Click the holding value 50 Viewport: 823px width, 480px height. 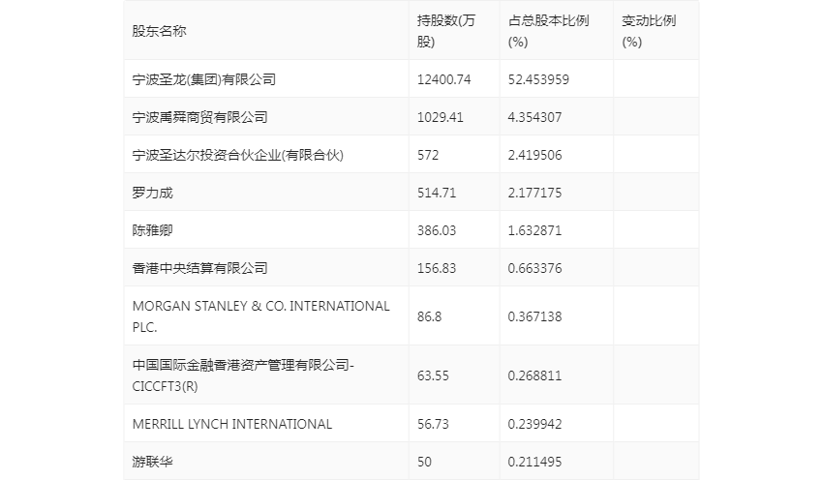(x=424, y=462)
